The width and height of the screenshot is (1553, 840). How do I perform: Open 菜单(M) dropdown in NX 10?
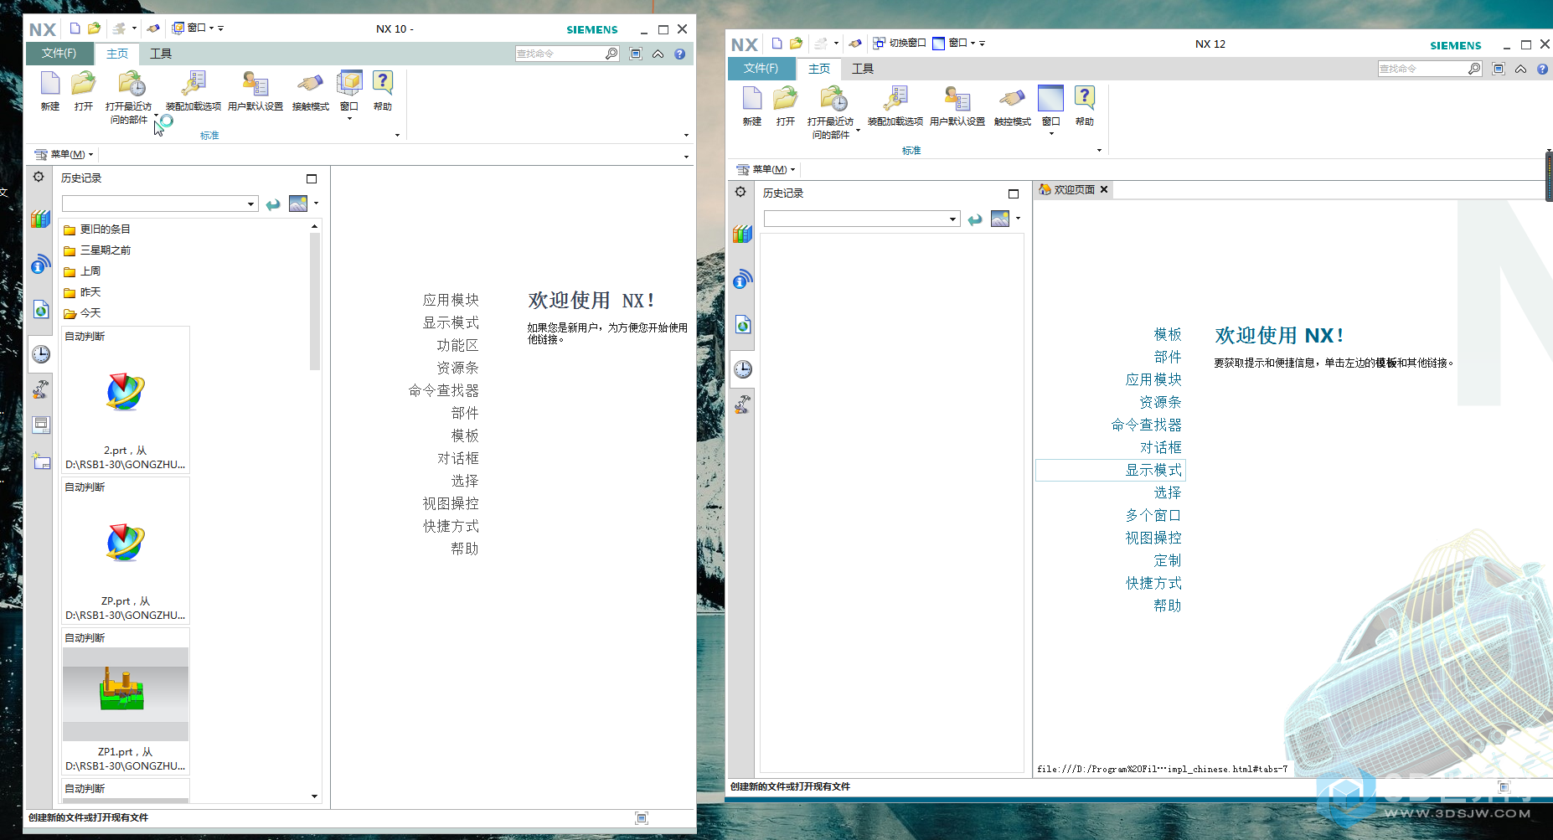pyautogui.click(x=64, y=154)
